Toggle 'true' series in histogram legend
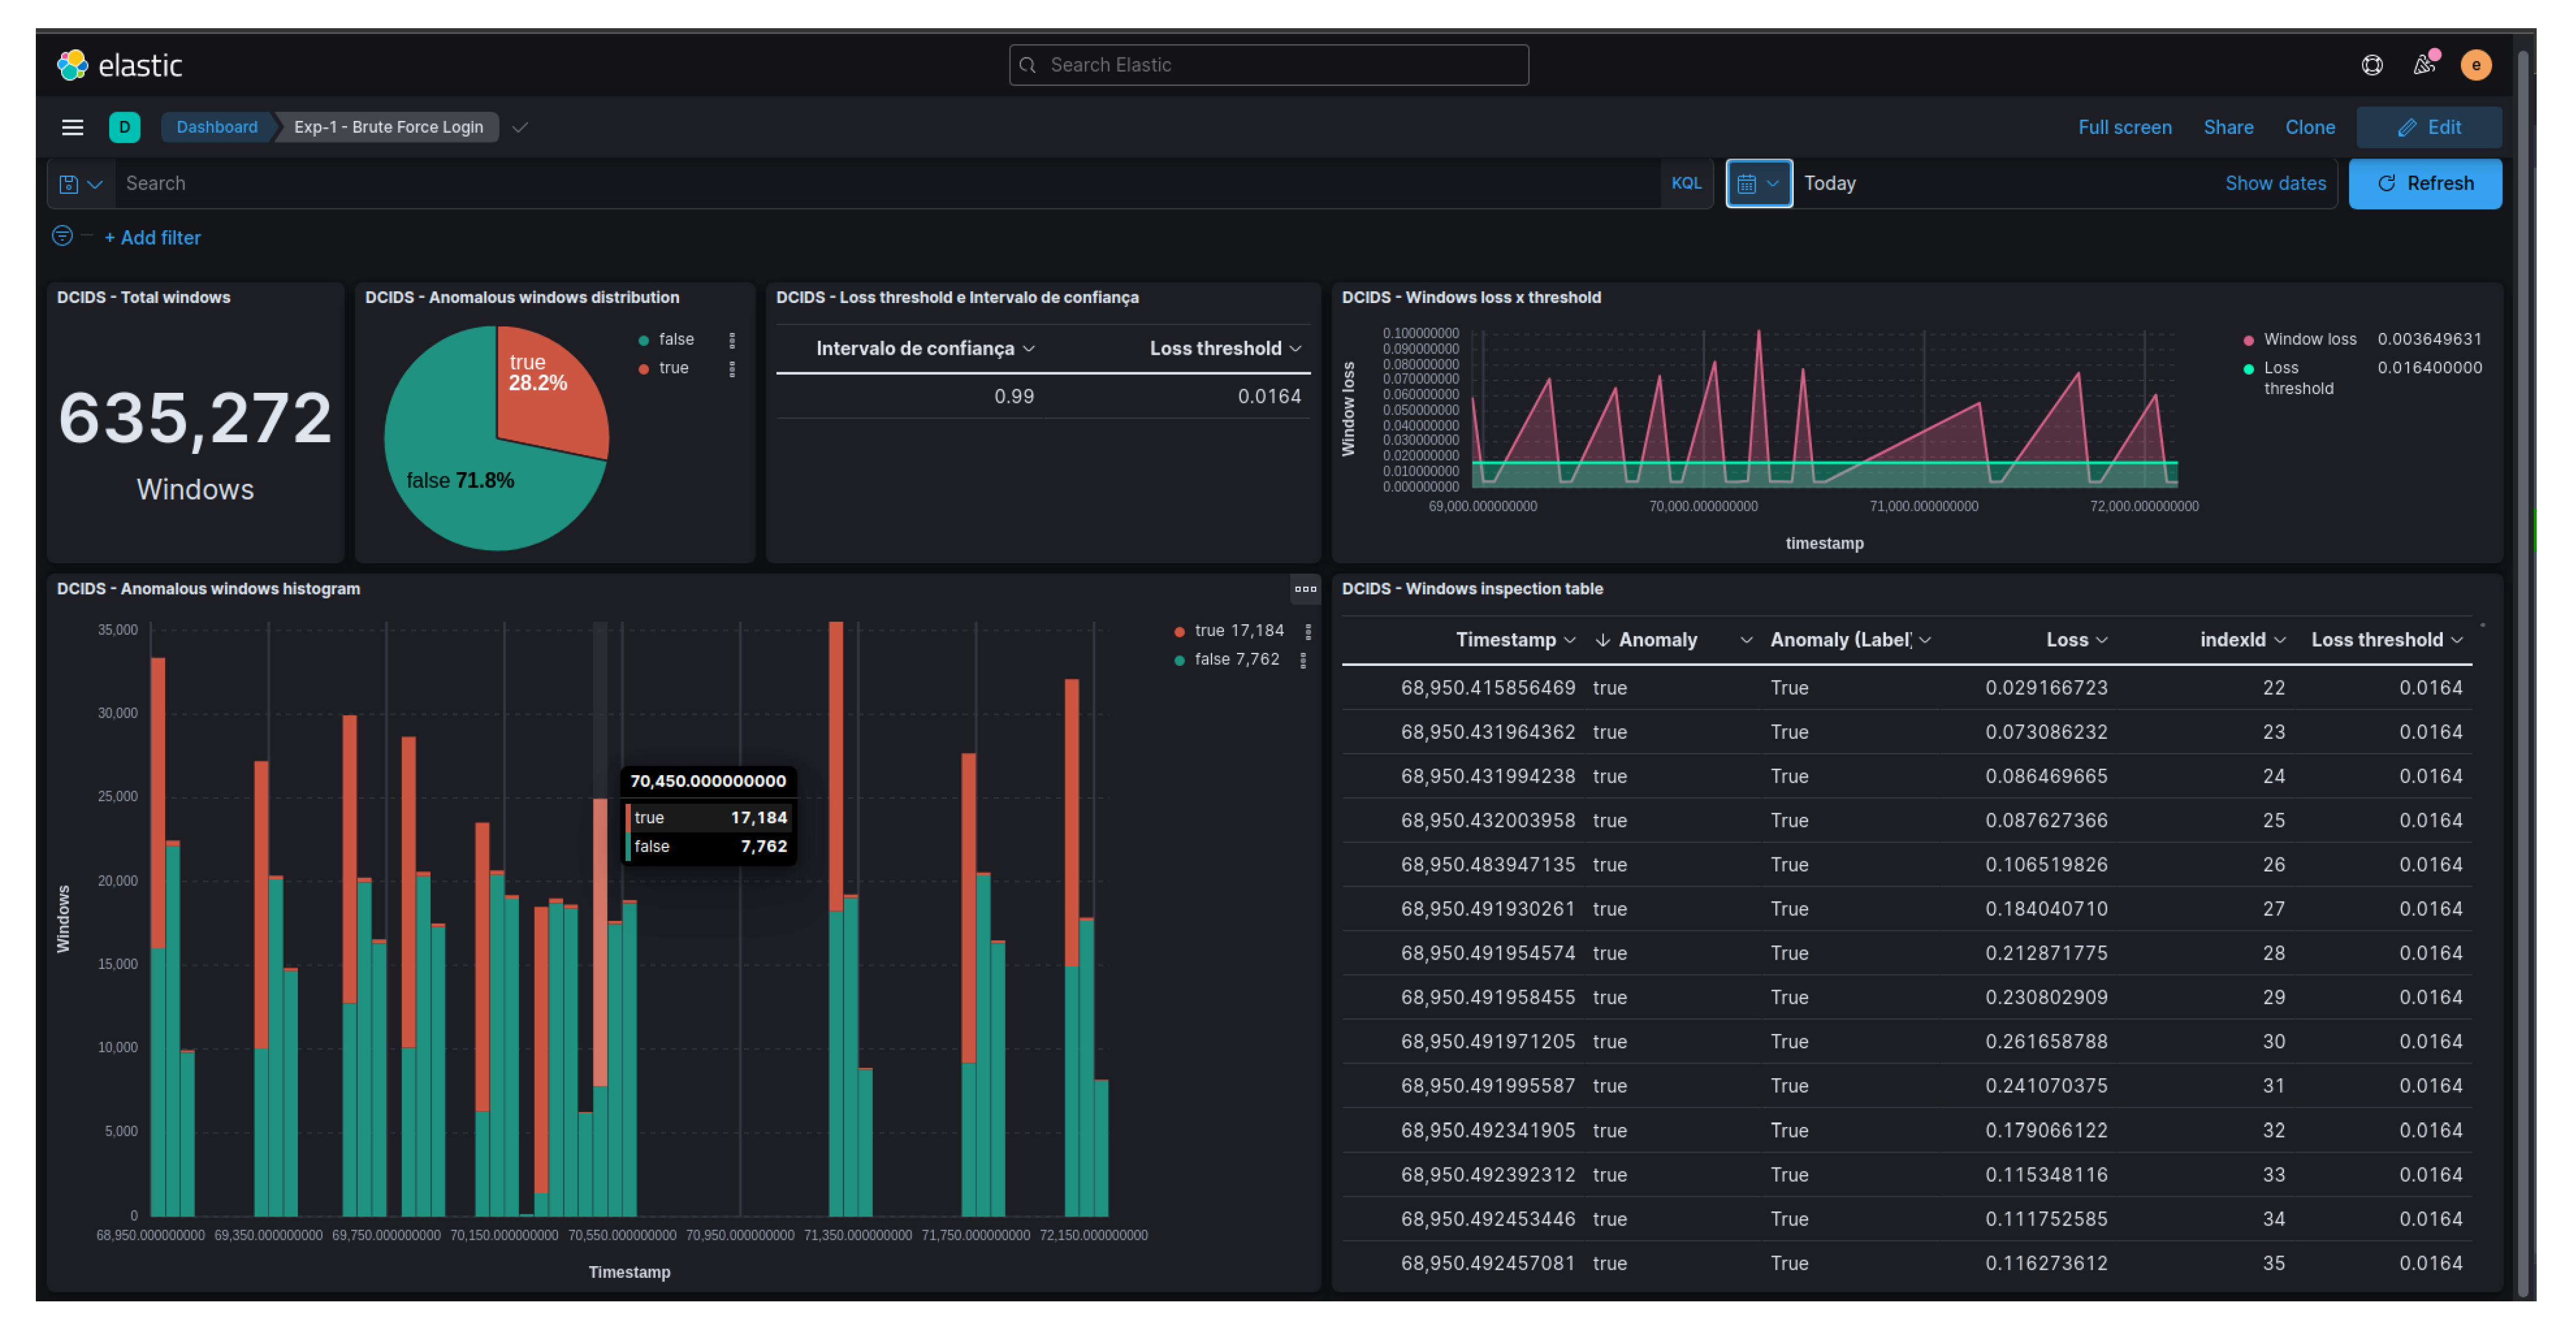The image size is (2576, 1336). 1209,631
